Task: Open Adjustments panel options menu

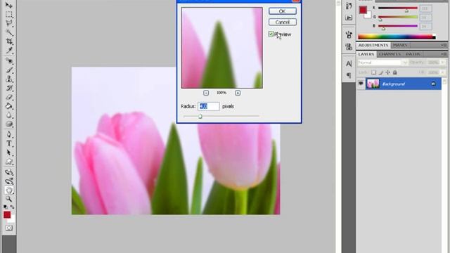Action: pos(444,45)
